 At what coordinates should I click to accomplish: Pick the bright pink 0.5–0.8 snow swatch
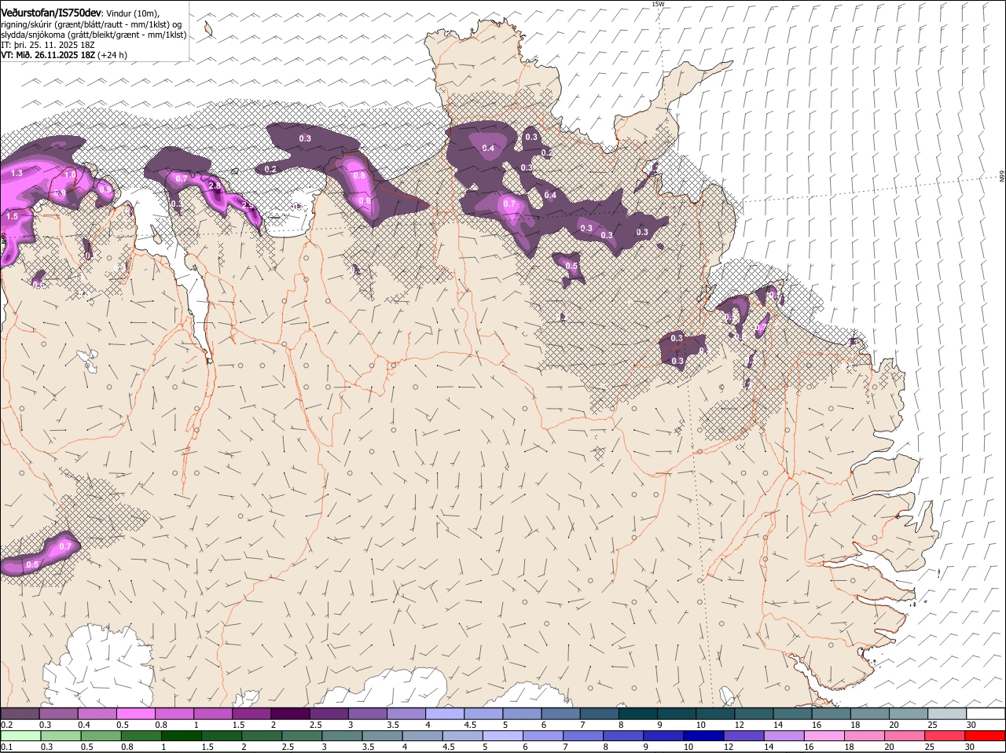coord(135,714)
